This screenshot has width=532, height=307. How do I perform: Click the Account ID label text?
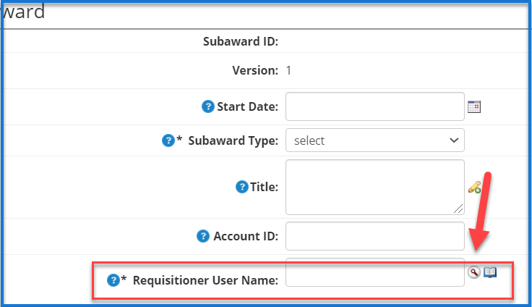click(246, 236)
